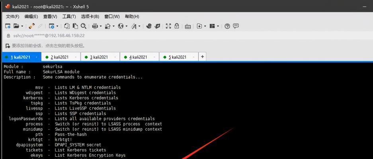Click the pane layout icon
The width and height of the screenshot is (373, 159).
212,26
